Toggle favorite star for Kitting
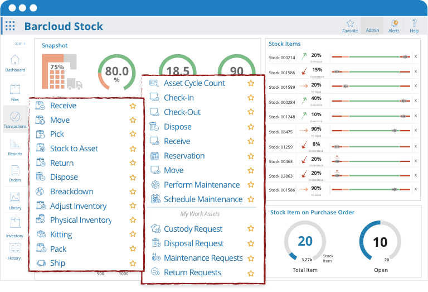Image resolution: width=428 pixels, height=292 pixels. click(133, 234)
